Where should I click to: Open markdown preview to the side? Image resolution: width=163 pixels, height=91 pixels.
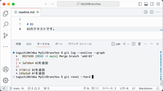tap(146, 12)
